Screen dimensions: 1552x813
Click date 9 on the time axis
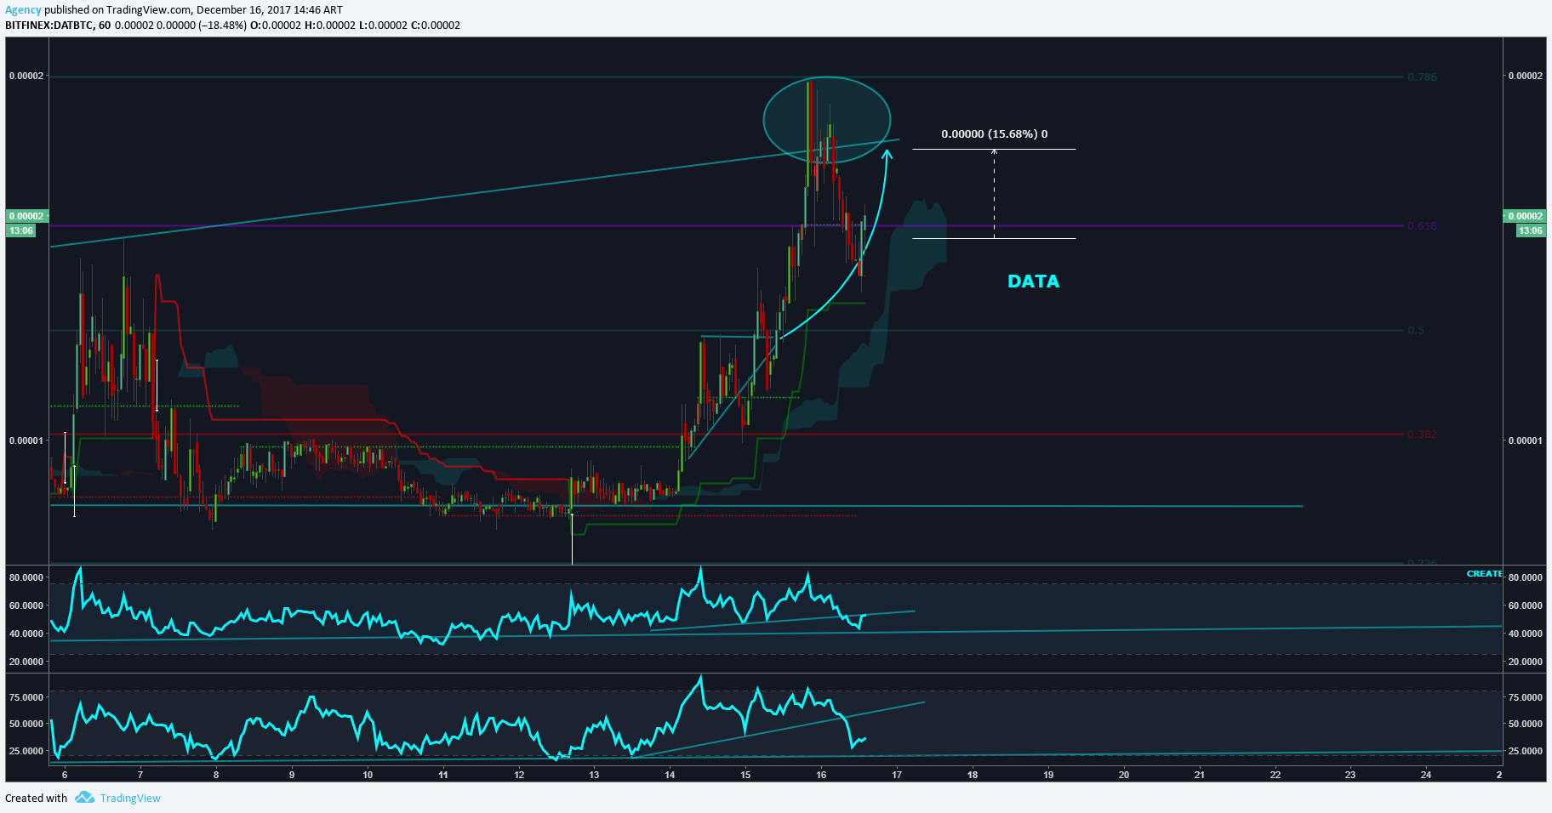tap(292, 775)
